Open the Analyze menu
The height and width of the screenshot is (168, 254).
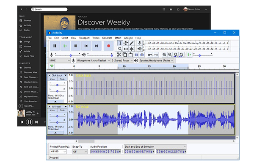128,38
